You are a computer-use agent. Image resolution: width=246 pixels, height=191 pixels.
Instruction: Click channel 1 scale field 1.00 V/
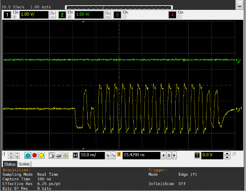coord(34,15)
